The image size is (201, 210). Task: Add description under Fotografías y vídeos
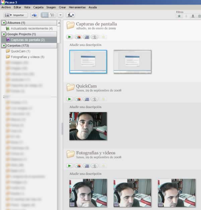85,174
